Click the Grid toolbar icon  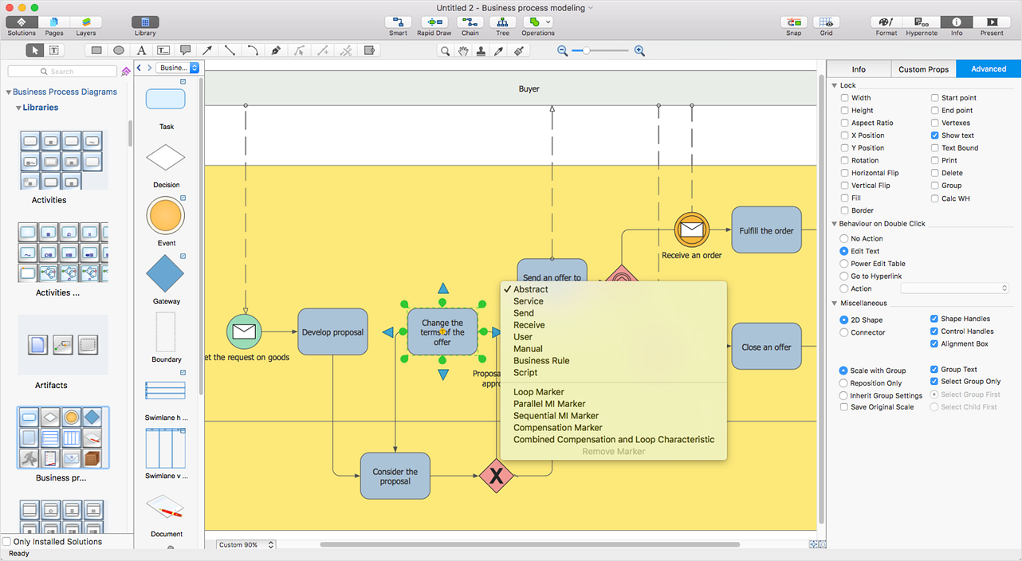pos(826,23)
